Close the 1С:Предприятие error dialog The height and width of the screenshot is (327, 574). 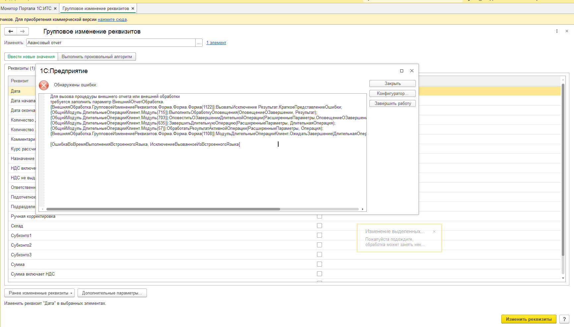coord(412,71)
